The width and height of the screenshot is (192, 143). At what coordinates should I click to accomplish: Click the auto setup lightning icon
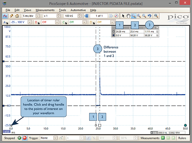(x=12, y=16)
